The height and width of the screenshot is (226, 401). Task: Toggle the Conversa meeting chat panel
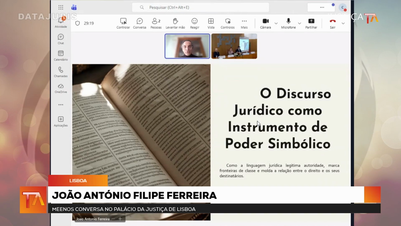tap(140, 22)
